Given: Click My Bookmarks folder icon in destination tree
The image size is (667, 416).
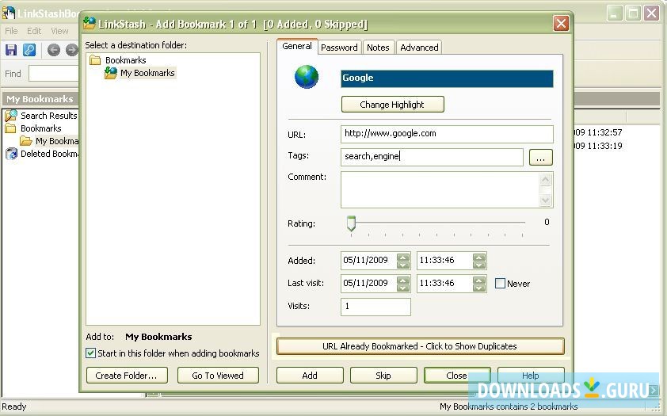Looking at the screenshot, I should 111,73.
